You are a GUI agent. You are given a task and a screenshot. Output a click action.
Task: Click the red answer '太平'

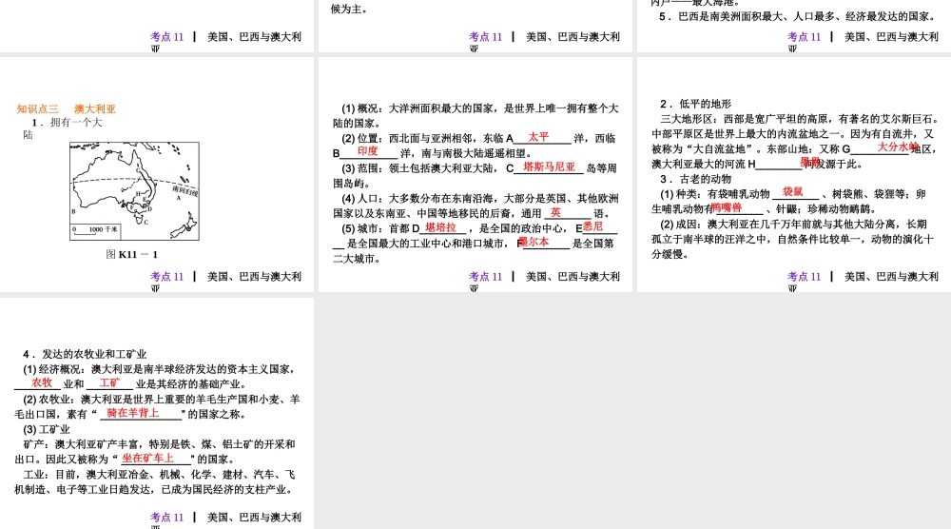tap(538, 137)
